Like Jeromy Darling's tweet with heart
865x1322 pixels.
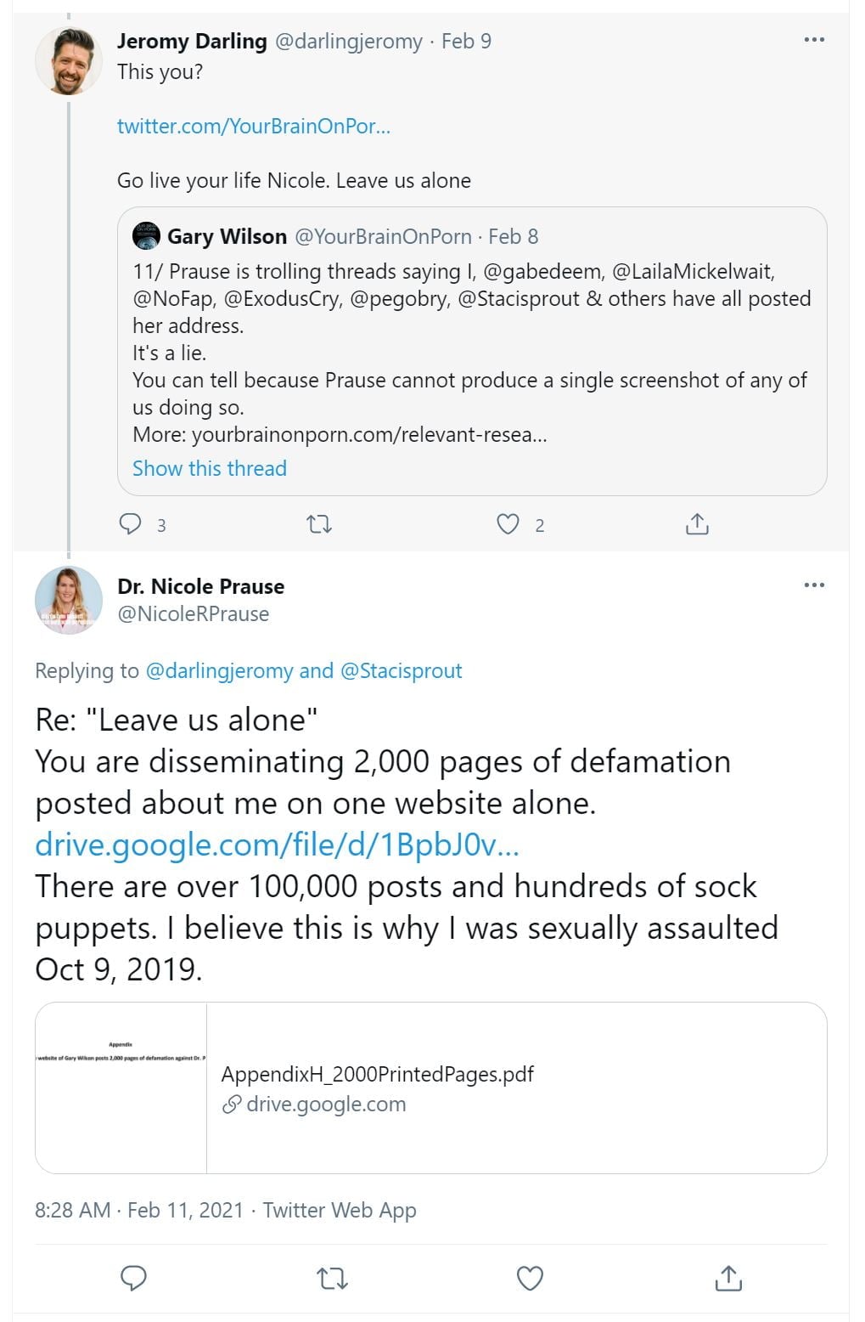click(x=508, y=524)
